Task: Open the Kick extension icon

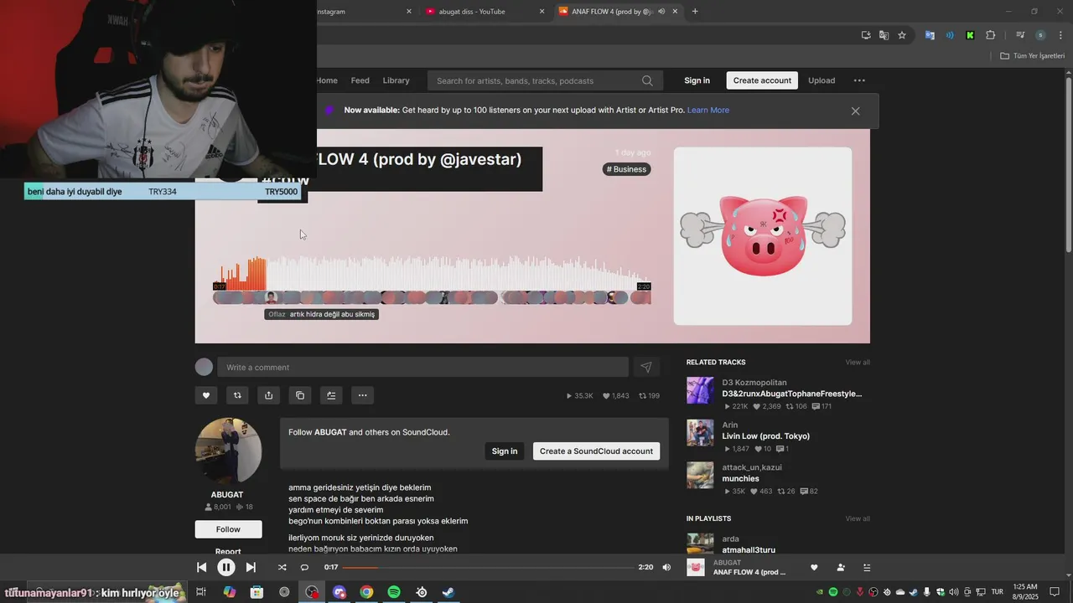Action: [x=970, y=35]
